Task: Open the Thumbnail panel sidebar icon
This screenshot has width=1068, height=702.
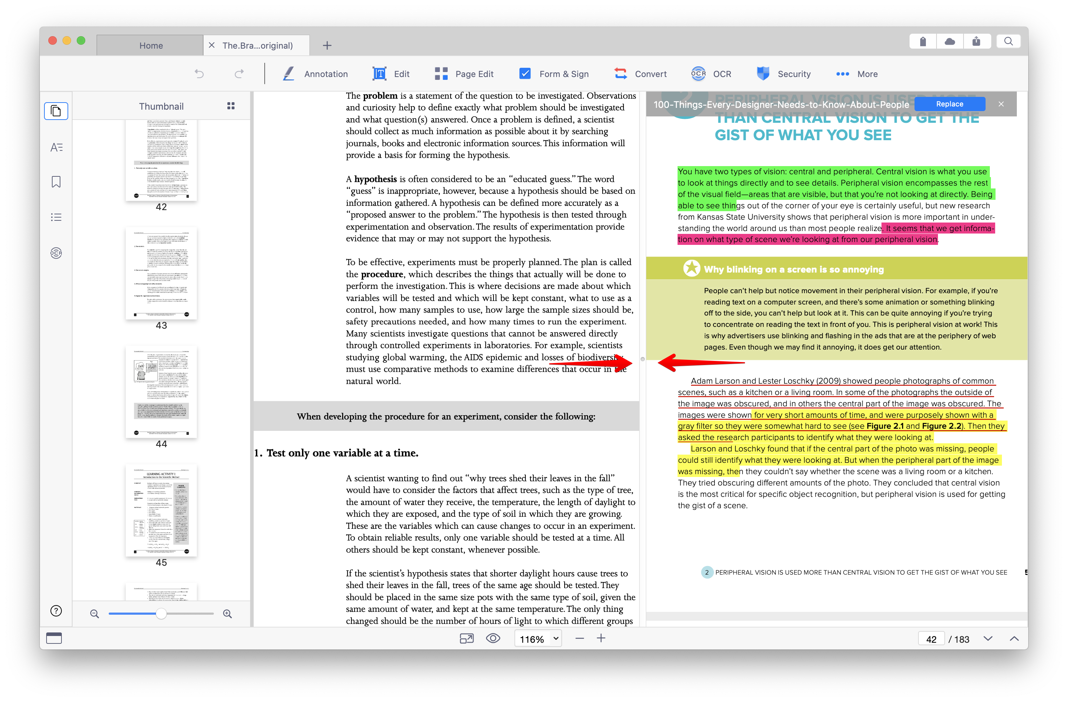Action: [56, 111]
